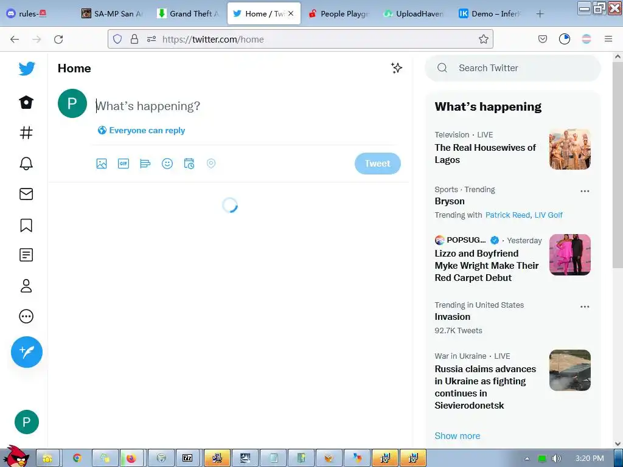Image resolution: width=623 pixels, height=467 pixels.
Task: Open War in Ukraine thumbnail image
Action: [x=569, y=370]
